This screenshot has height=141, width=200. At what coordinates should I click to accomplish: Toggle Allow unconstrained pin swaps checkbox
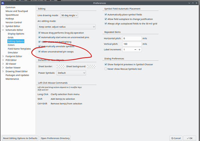[x=40, y=51]
